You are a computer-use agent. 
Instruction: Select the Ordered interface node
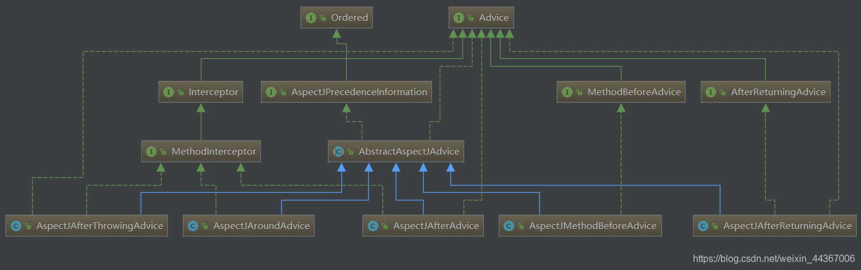tap(338, 18)
